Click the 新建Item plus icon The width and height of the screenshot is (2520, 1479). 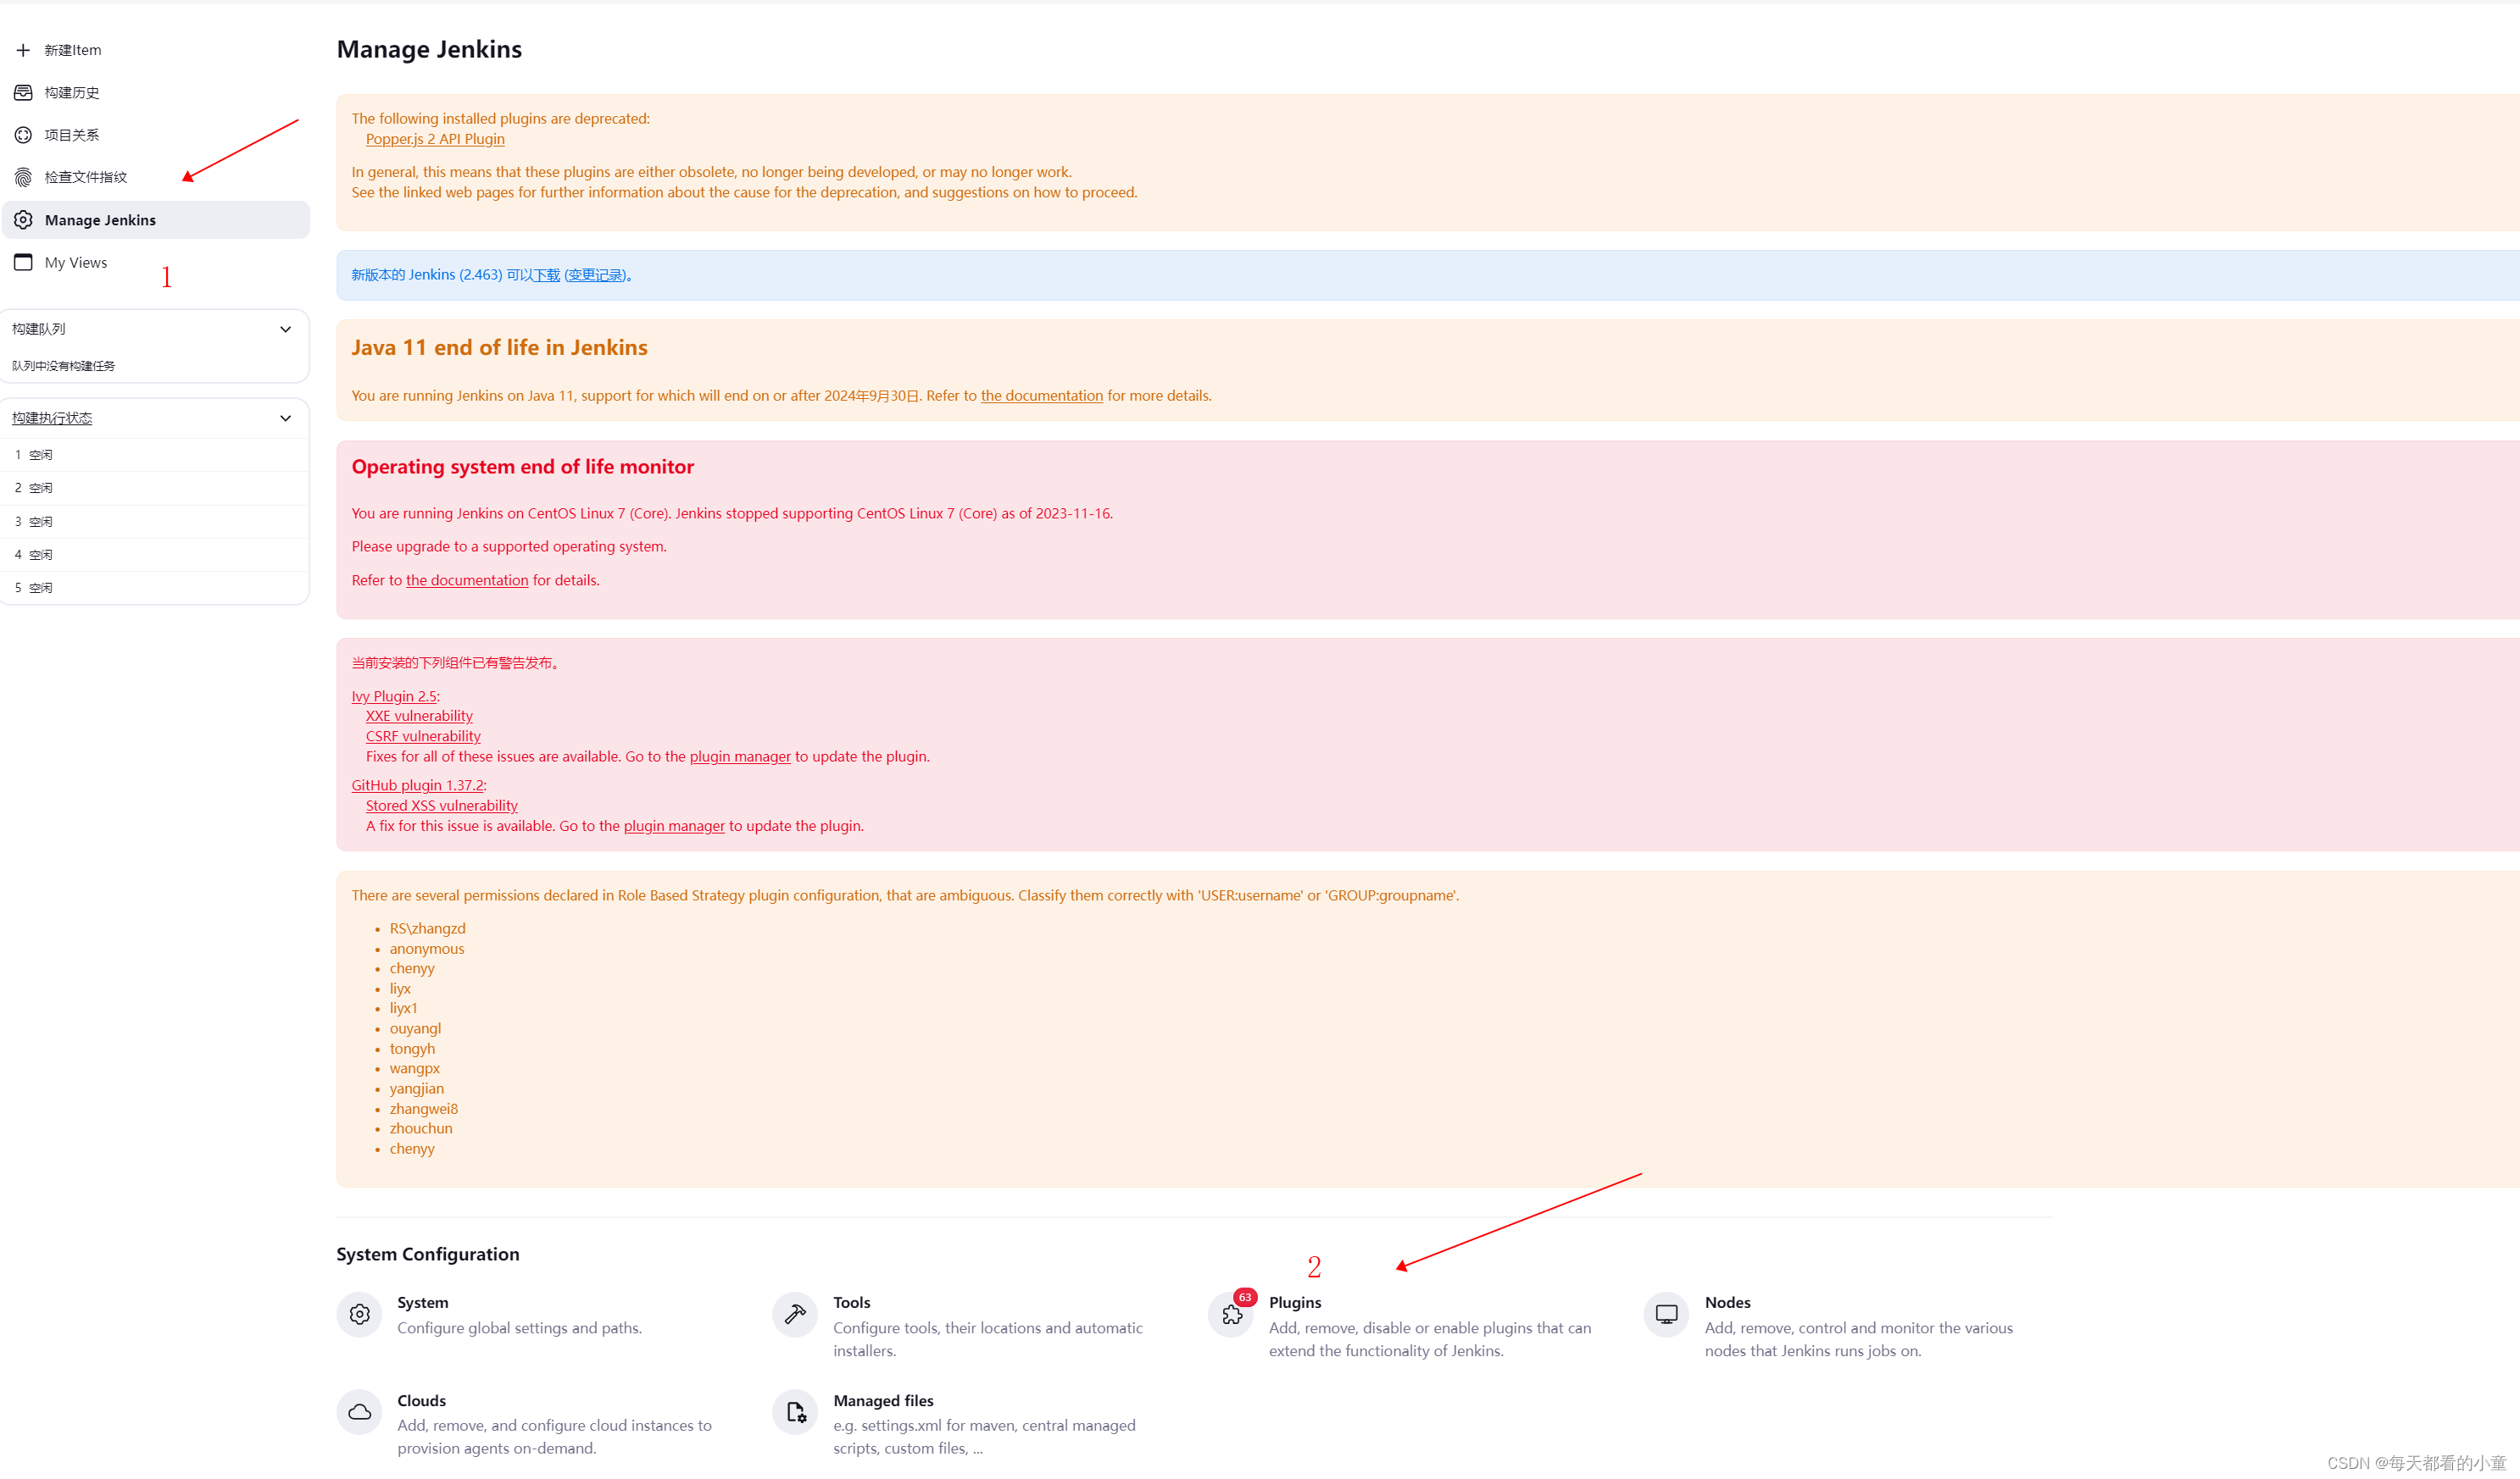click(x=23, y=49)
